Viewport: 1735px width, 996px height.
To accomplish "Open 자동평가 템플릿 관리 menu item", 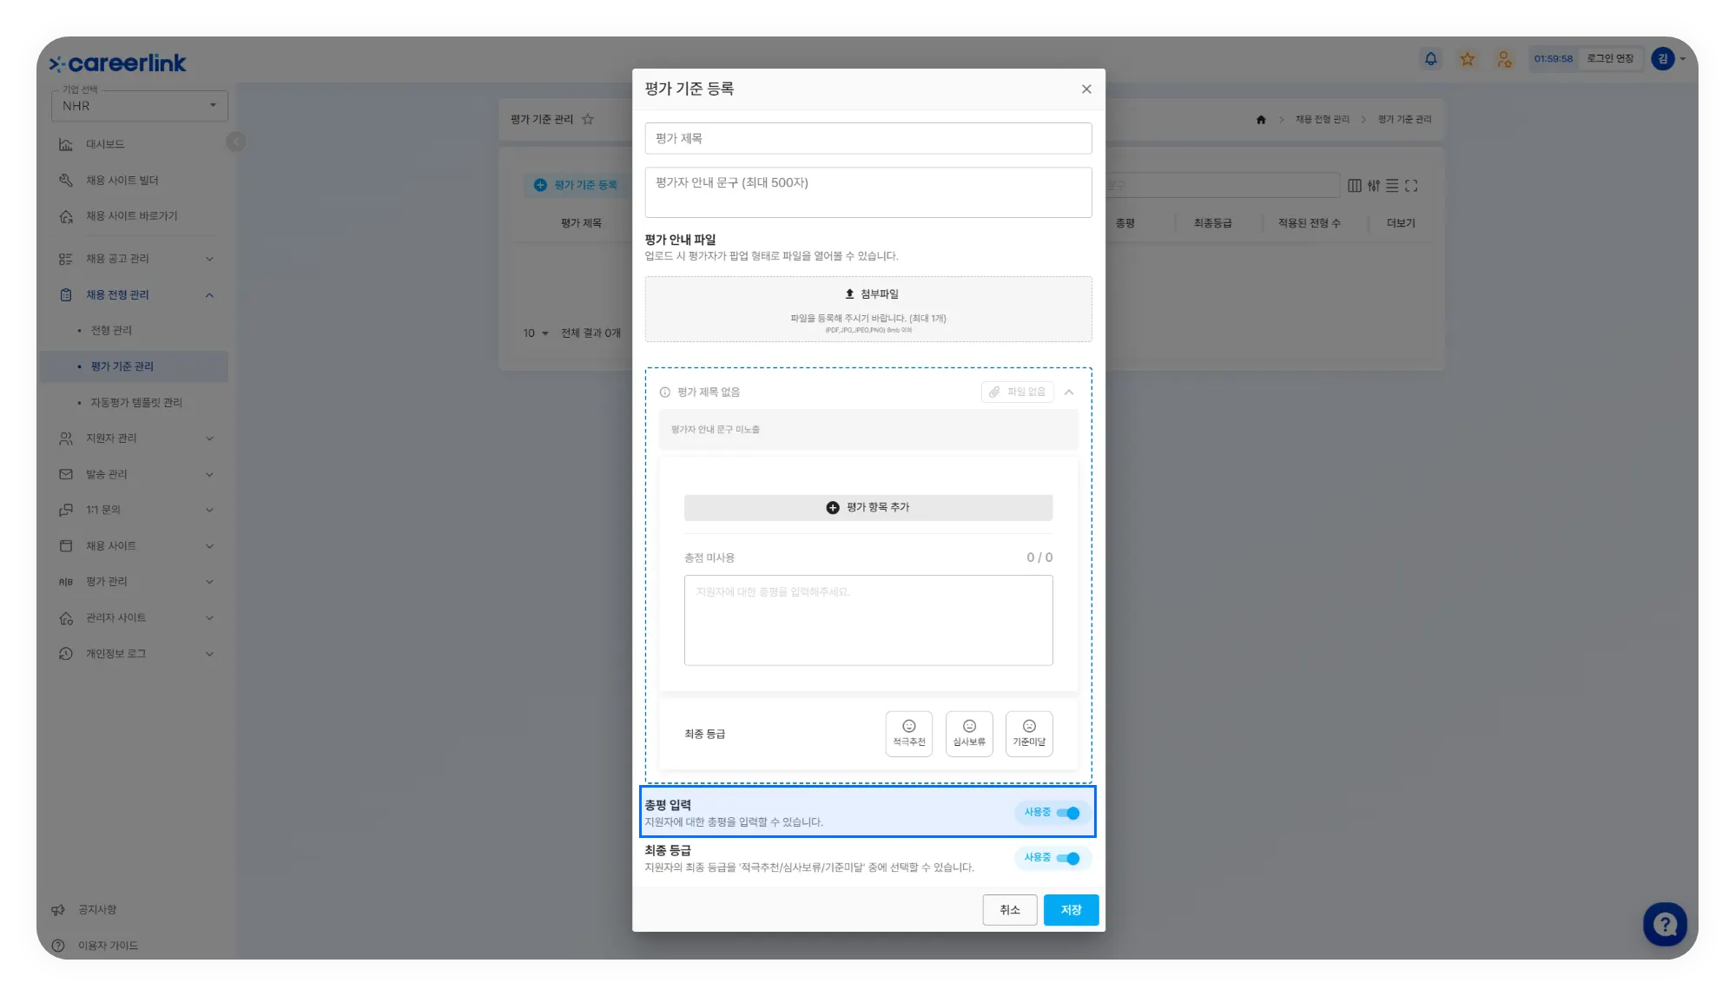I will pyautogui.click(x=136, y=403).
